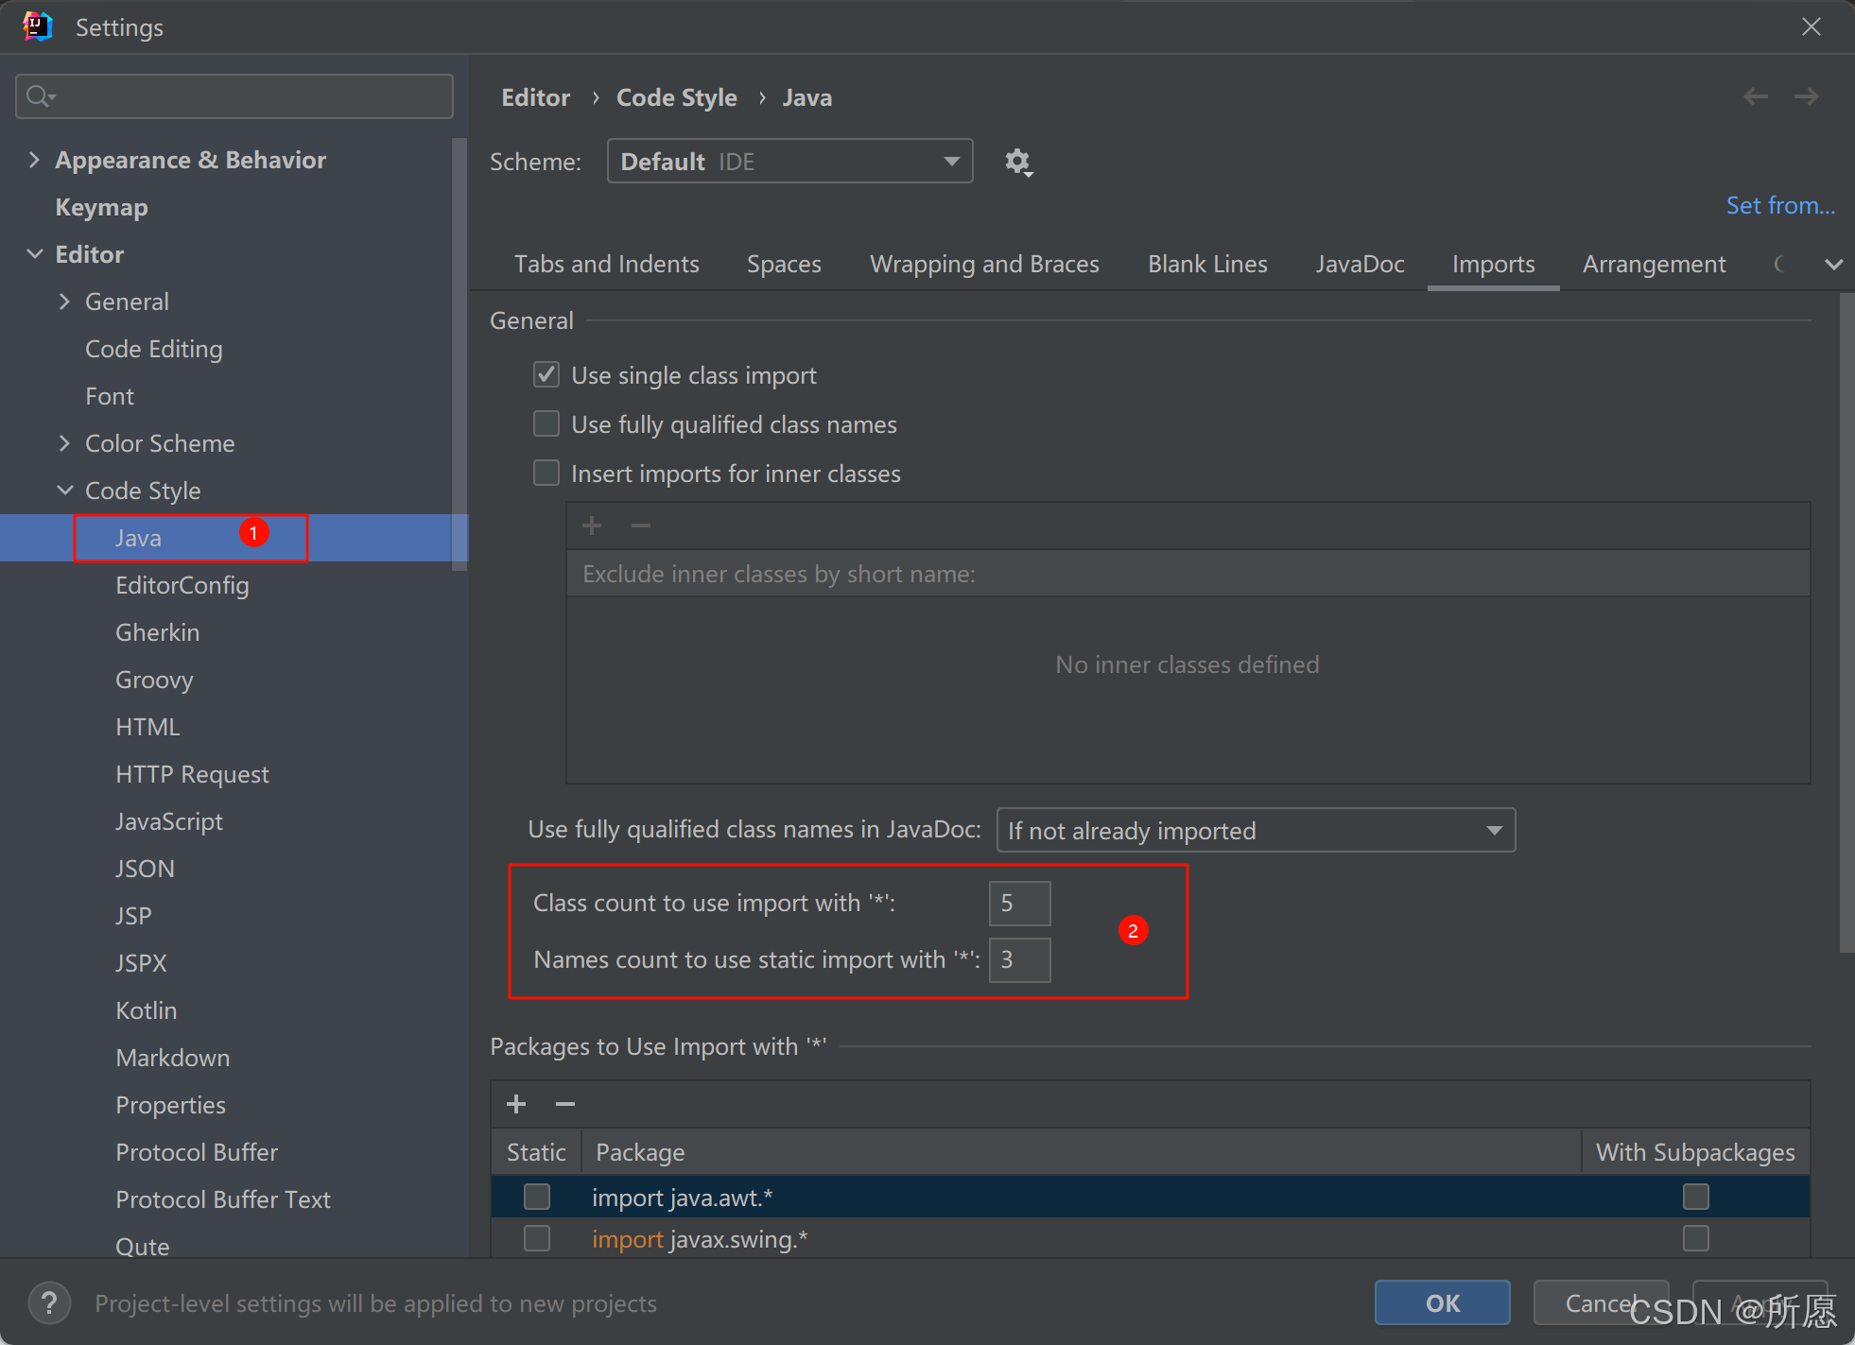Screen dimensions: 1855x1345
Task: Click the IntelliJ IDEA logo icon
Action: [x=38, y=26]
